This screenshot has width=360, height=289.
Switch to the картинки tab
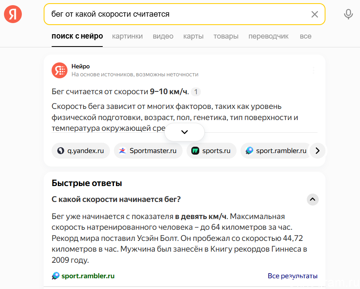point(127,36)
